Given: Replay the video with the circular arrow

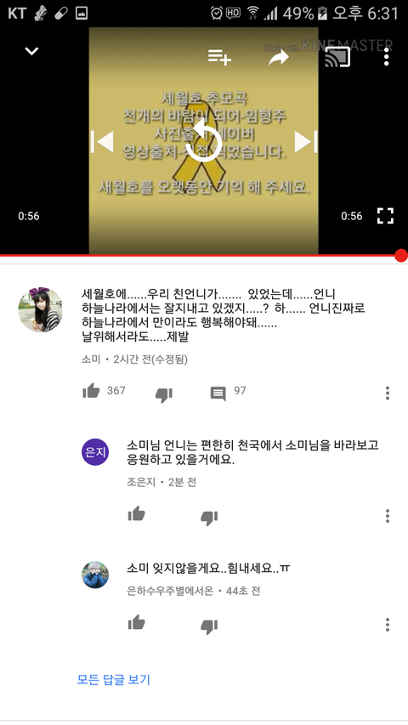Looking at the screenshot, I should 203,141.
